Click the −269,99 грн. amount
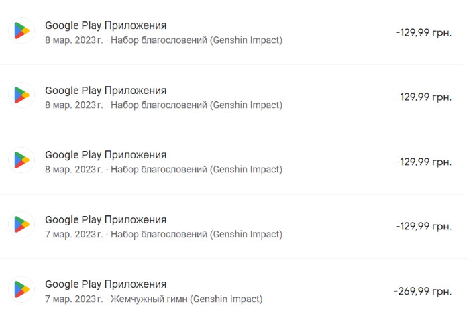475x318 pixels. point(423,291)
